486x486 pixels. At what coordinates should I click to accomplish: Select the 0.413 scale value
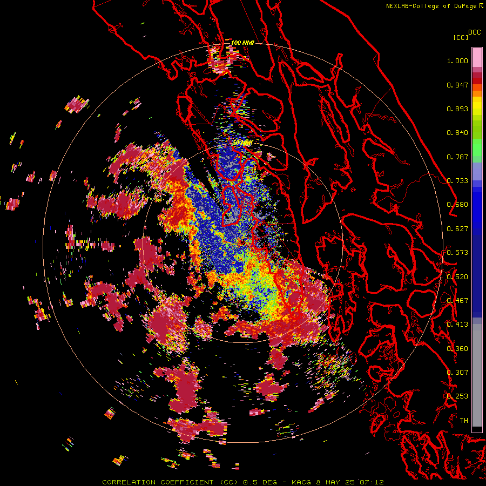click(x=457, y=325)
